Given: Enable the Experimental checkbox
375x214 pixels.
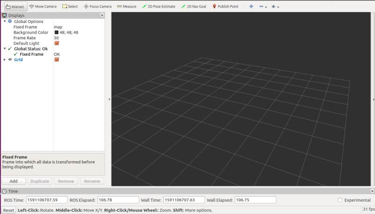Looking at the screenshot, I should (x=340, y=200).
